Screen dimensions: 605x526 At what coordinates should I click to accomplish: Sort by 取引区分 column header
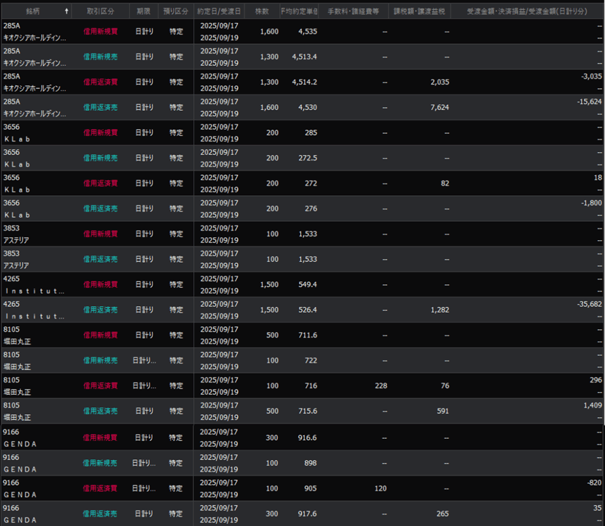pos(100,11)
